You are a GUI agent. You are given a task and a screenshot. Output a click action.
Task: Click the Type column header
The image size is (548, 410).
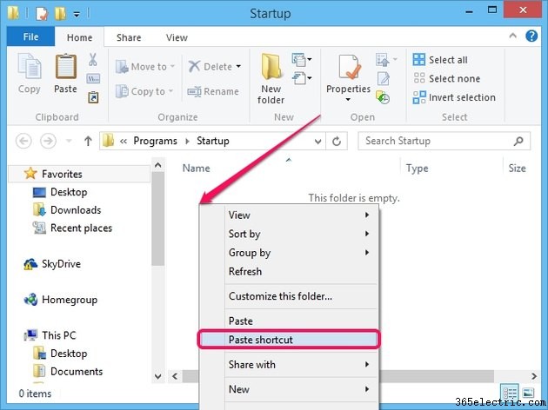[x=417, y=169]
